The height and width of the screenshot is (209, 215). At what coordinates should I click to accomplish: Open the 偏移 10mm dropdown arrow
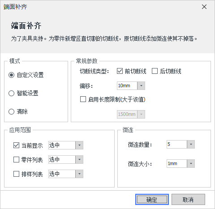(141, 86)
